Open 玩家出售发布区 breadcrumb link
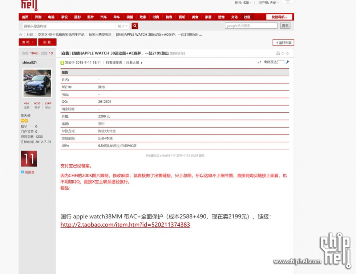Image resolution: width=356 pixels, height=274 pixels. pyautogui.click(x=100, y=35)
